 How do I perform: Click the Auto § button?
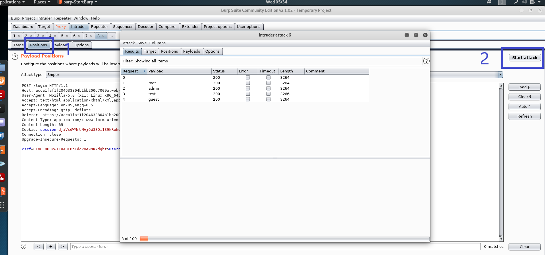click(x=524, y=106)
